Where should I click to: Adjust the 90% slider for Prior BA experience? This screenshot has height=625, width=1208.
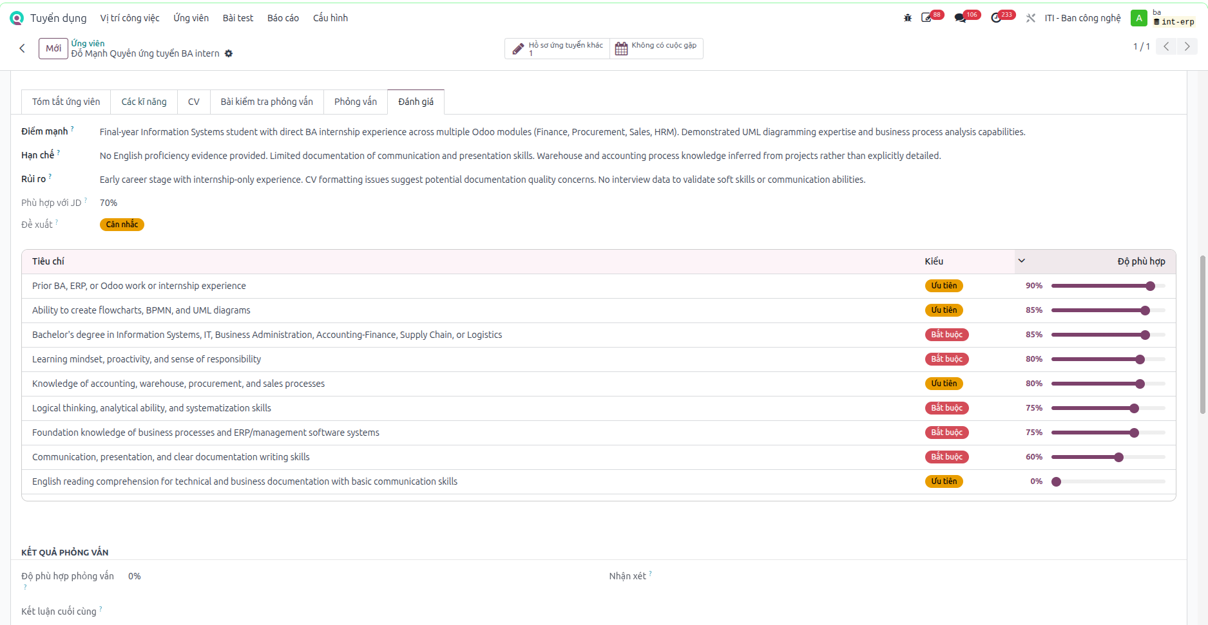click(1108, 286)
